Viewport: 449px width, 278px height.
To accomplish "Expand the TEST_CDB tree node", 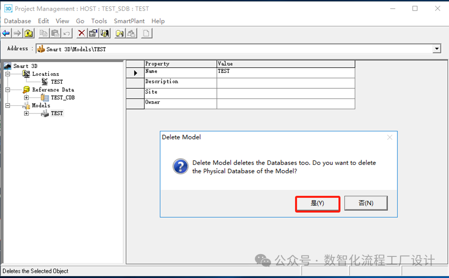I will coord(26,98).
